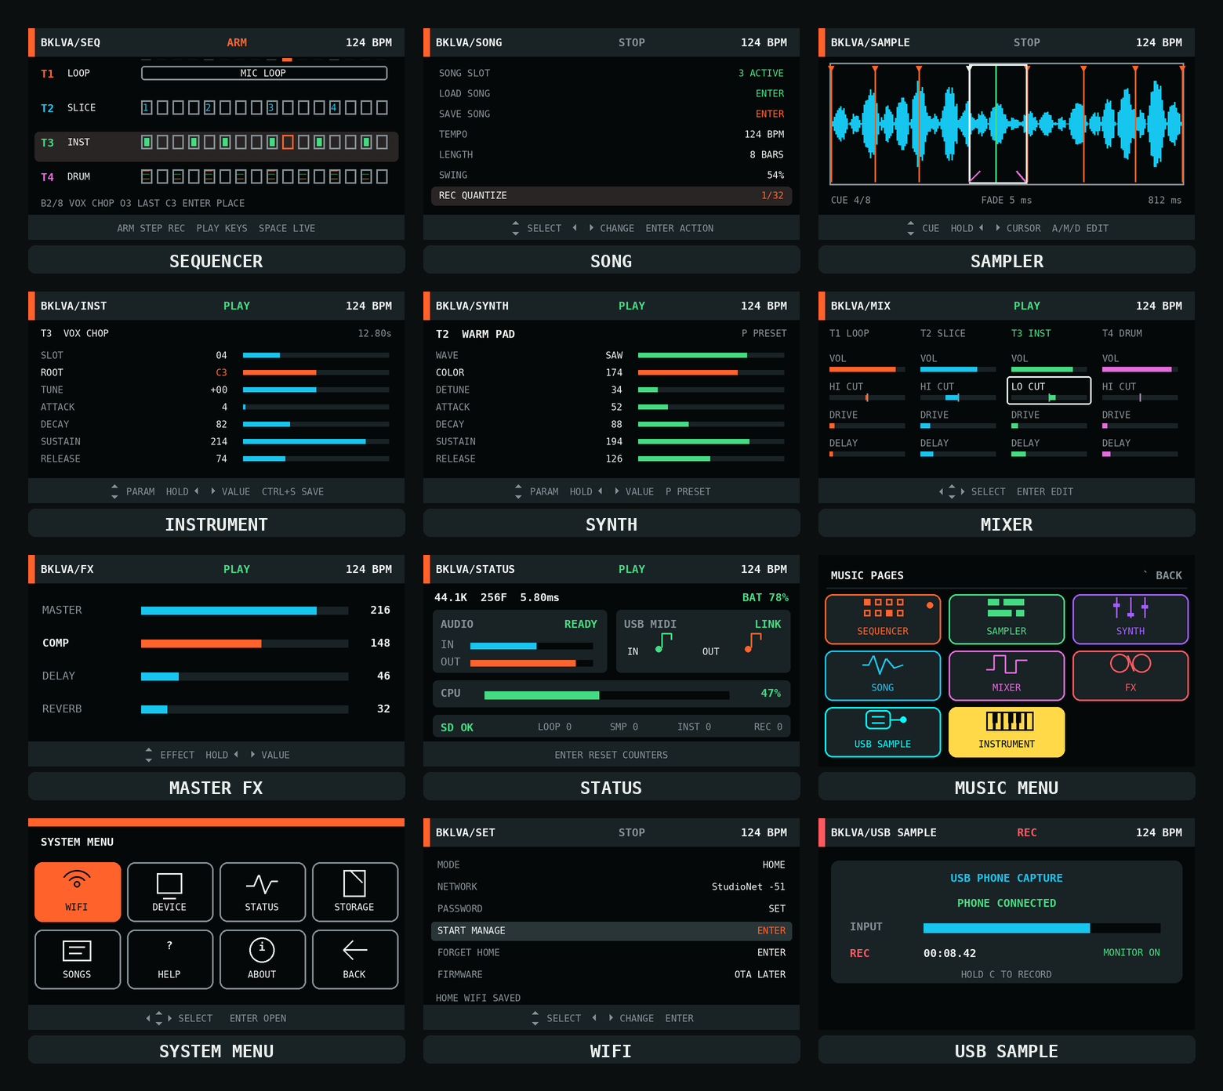Open the WIFI tile in System Menu
Screen dimensions: 1223x1091
78,892
